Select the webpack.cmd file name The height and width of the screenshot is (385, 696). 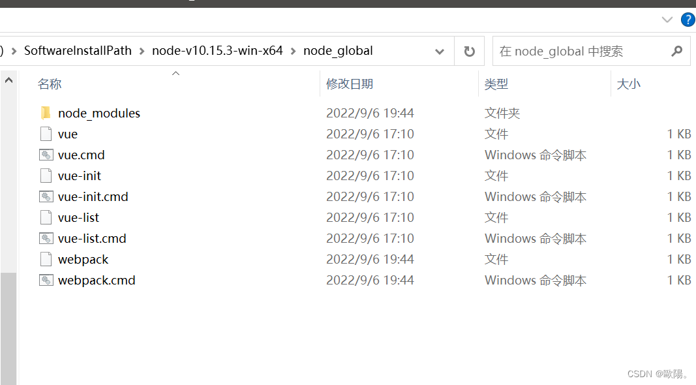coord(97,280)
